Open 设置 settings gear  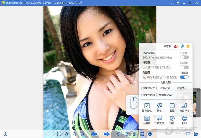(x=172, y=120)
